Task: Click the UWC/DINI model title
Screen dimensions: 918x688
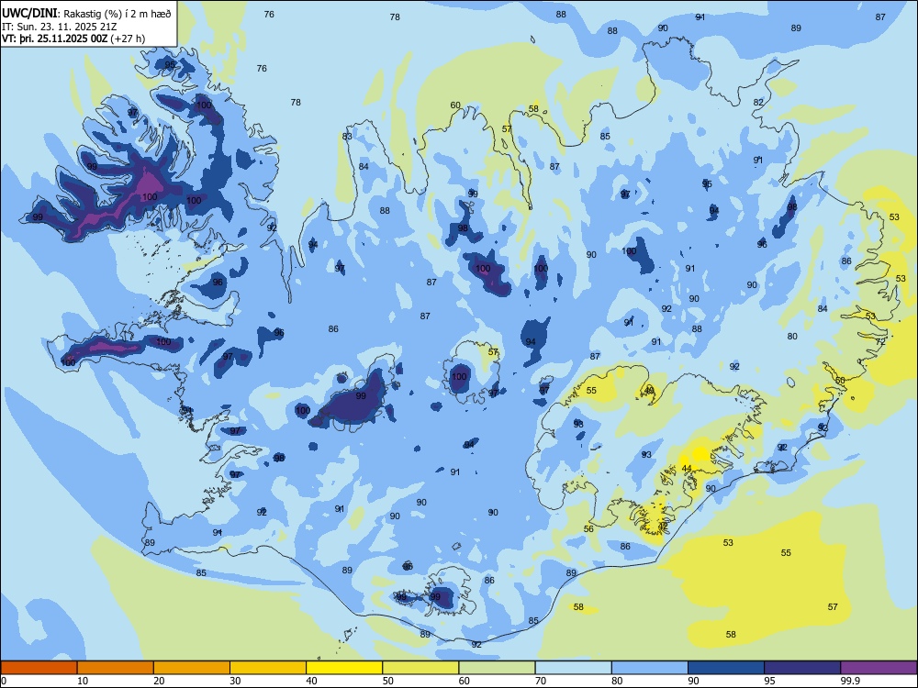Action: pyautogui.click(x=29, y=13)
